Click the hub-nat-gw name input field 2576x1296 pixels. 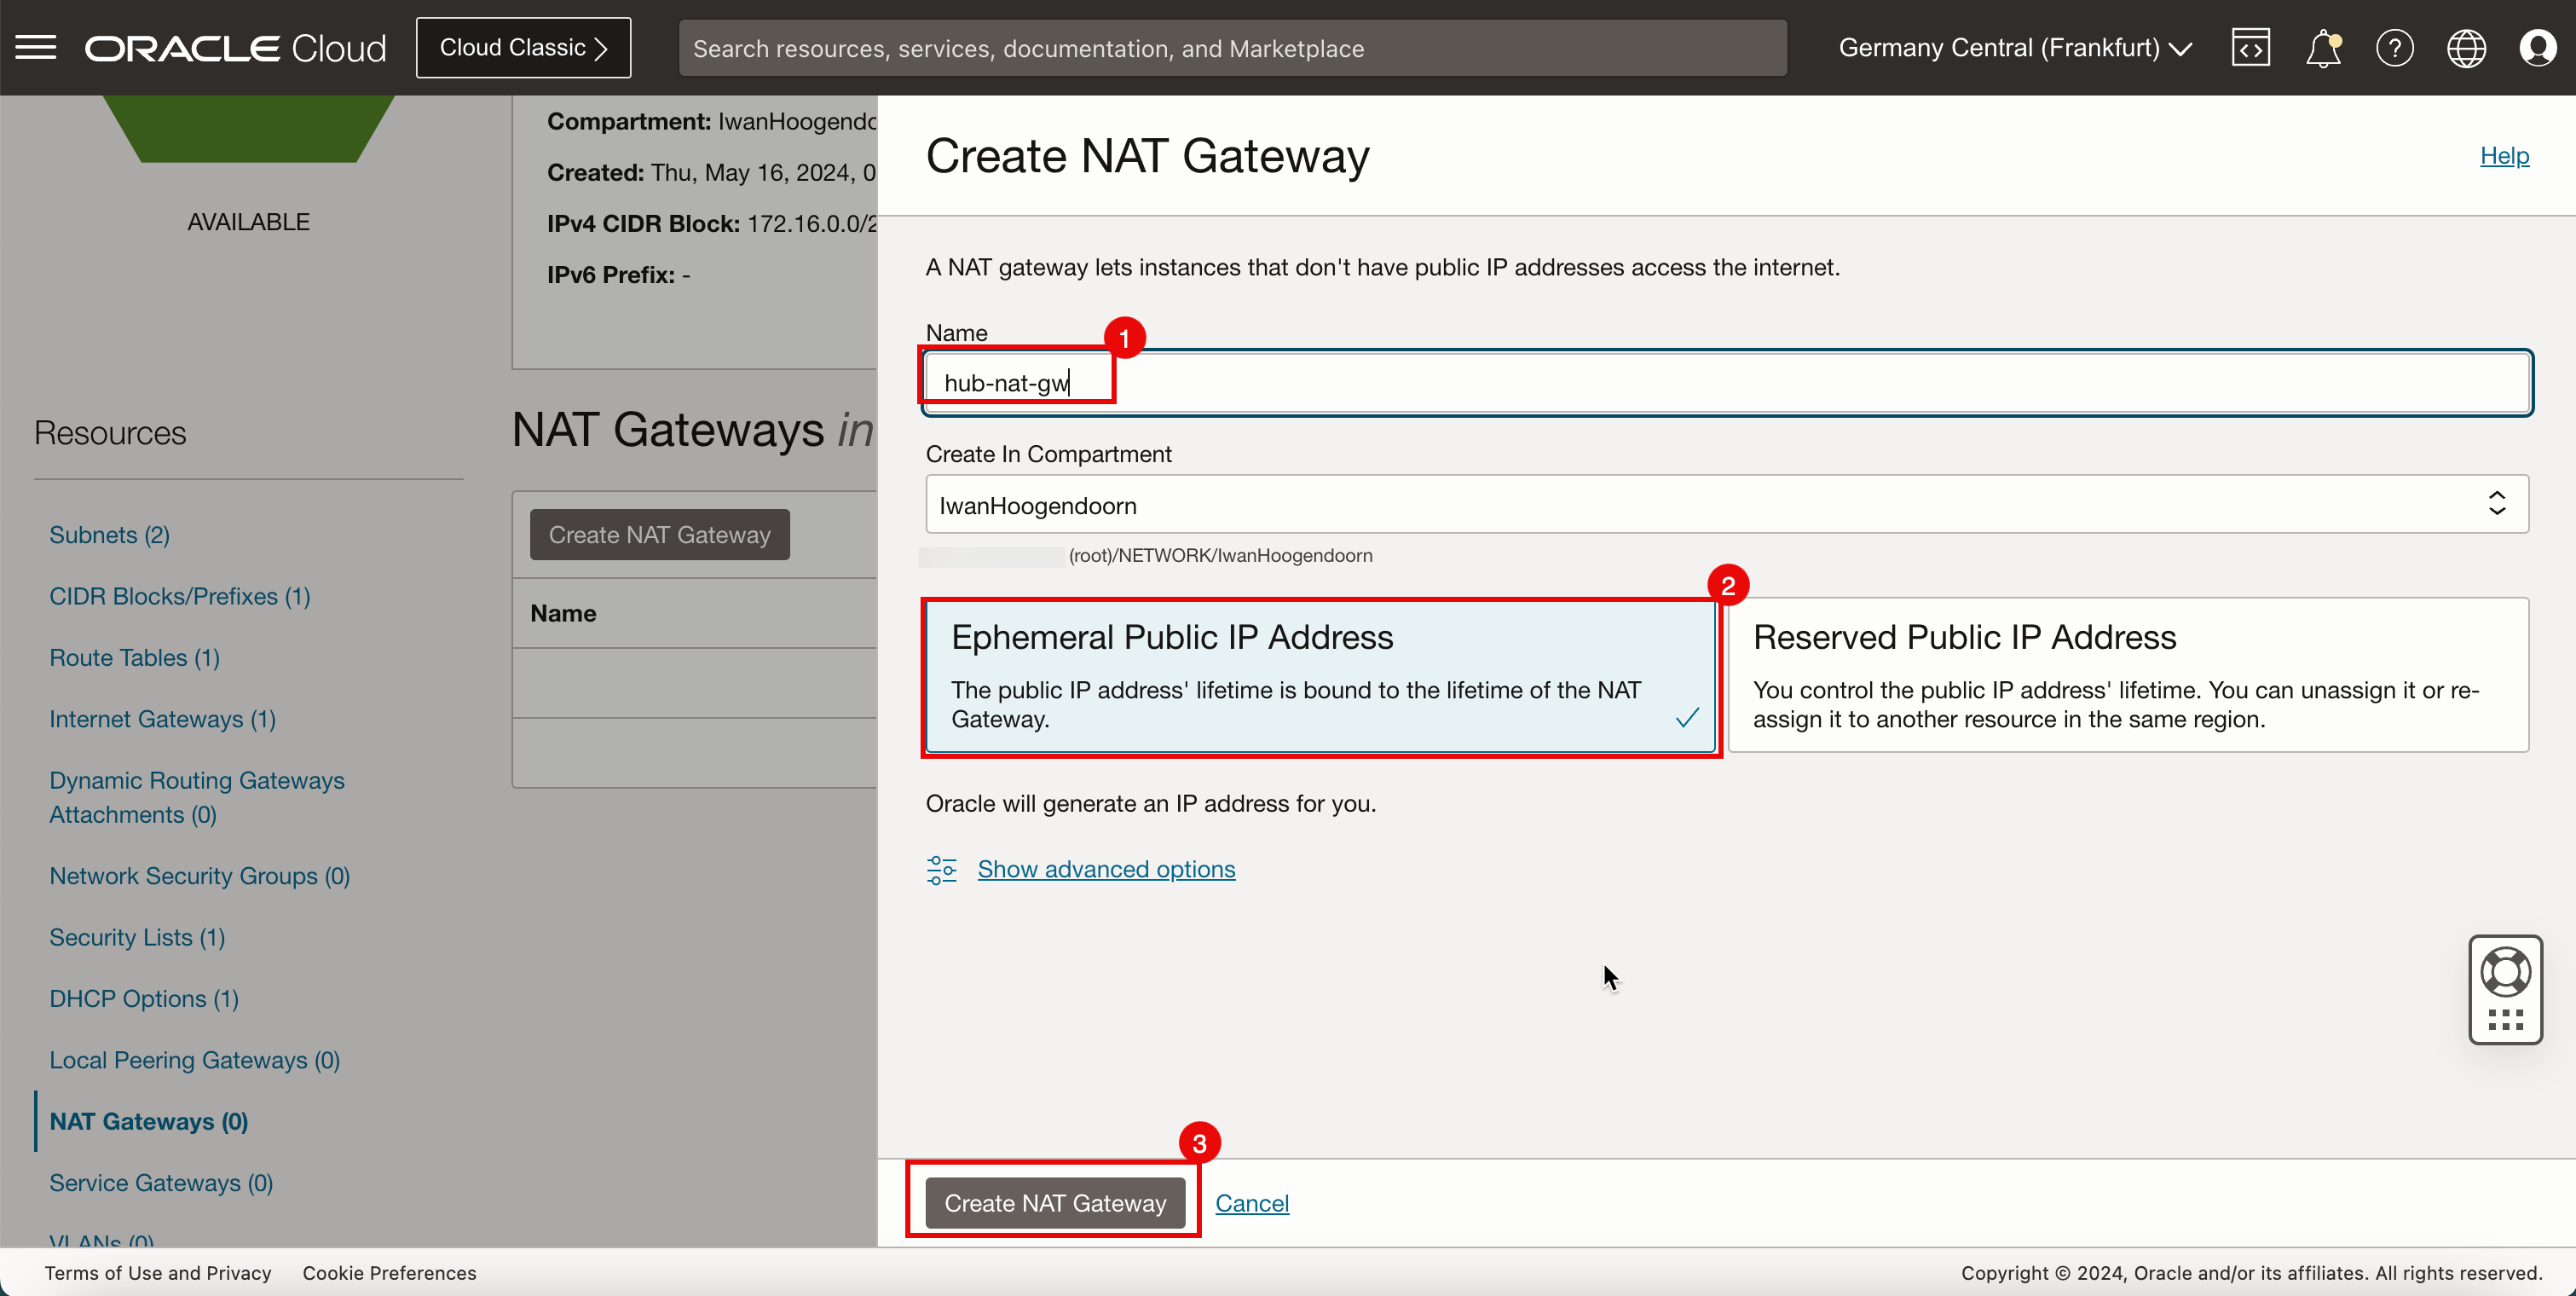1727,380
